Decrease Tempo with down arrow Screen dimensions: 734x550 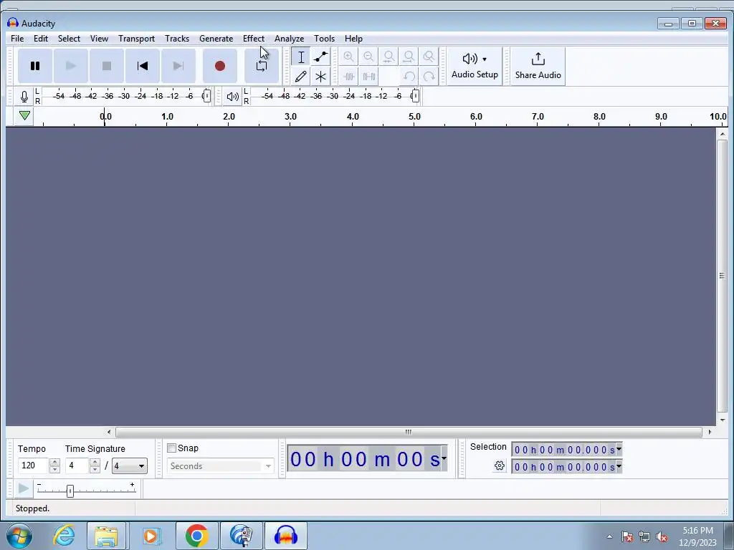[x=54, y=470]
